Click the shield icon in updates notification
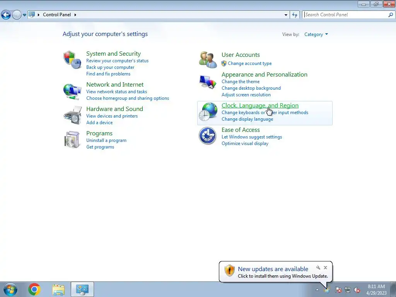The image size is (396, 297). 230,271
